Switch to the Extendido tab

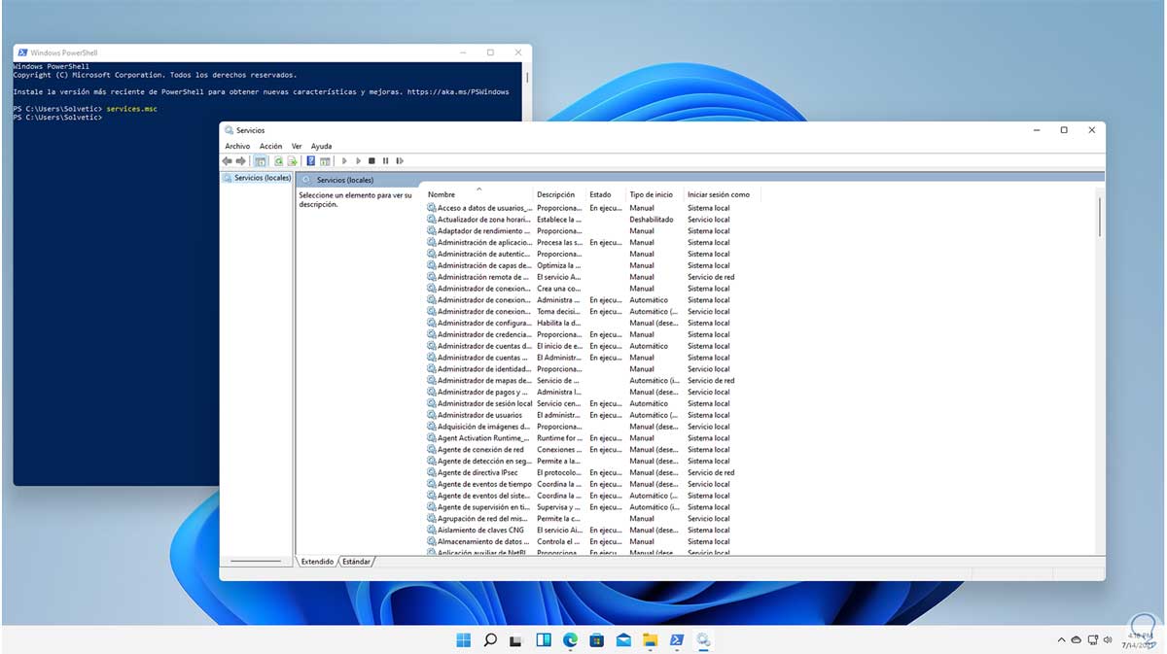click(x=317, y=562)
